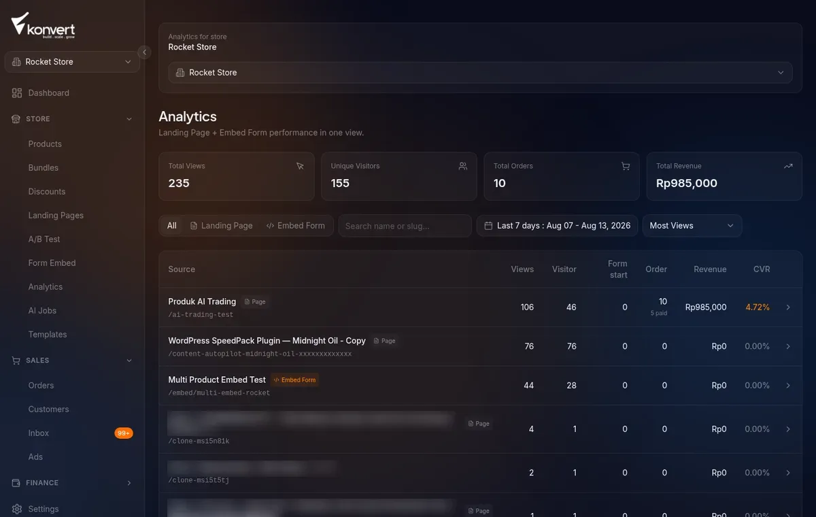Click WordPress SpeedPack Plugin — Midnight Oil - Copy
The image size is (816, 517).
[x=267, y=341]
